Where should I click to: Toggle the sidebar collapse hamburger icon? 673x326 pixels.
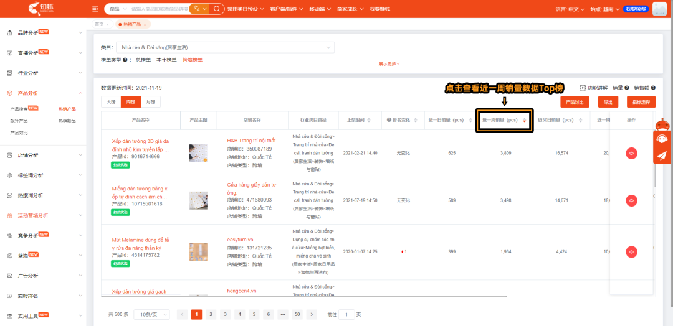(95, 9)
